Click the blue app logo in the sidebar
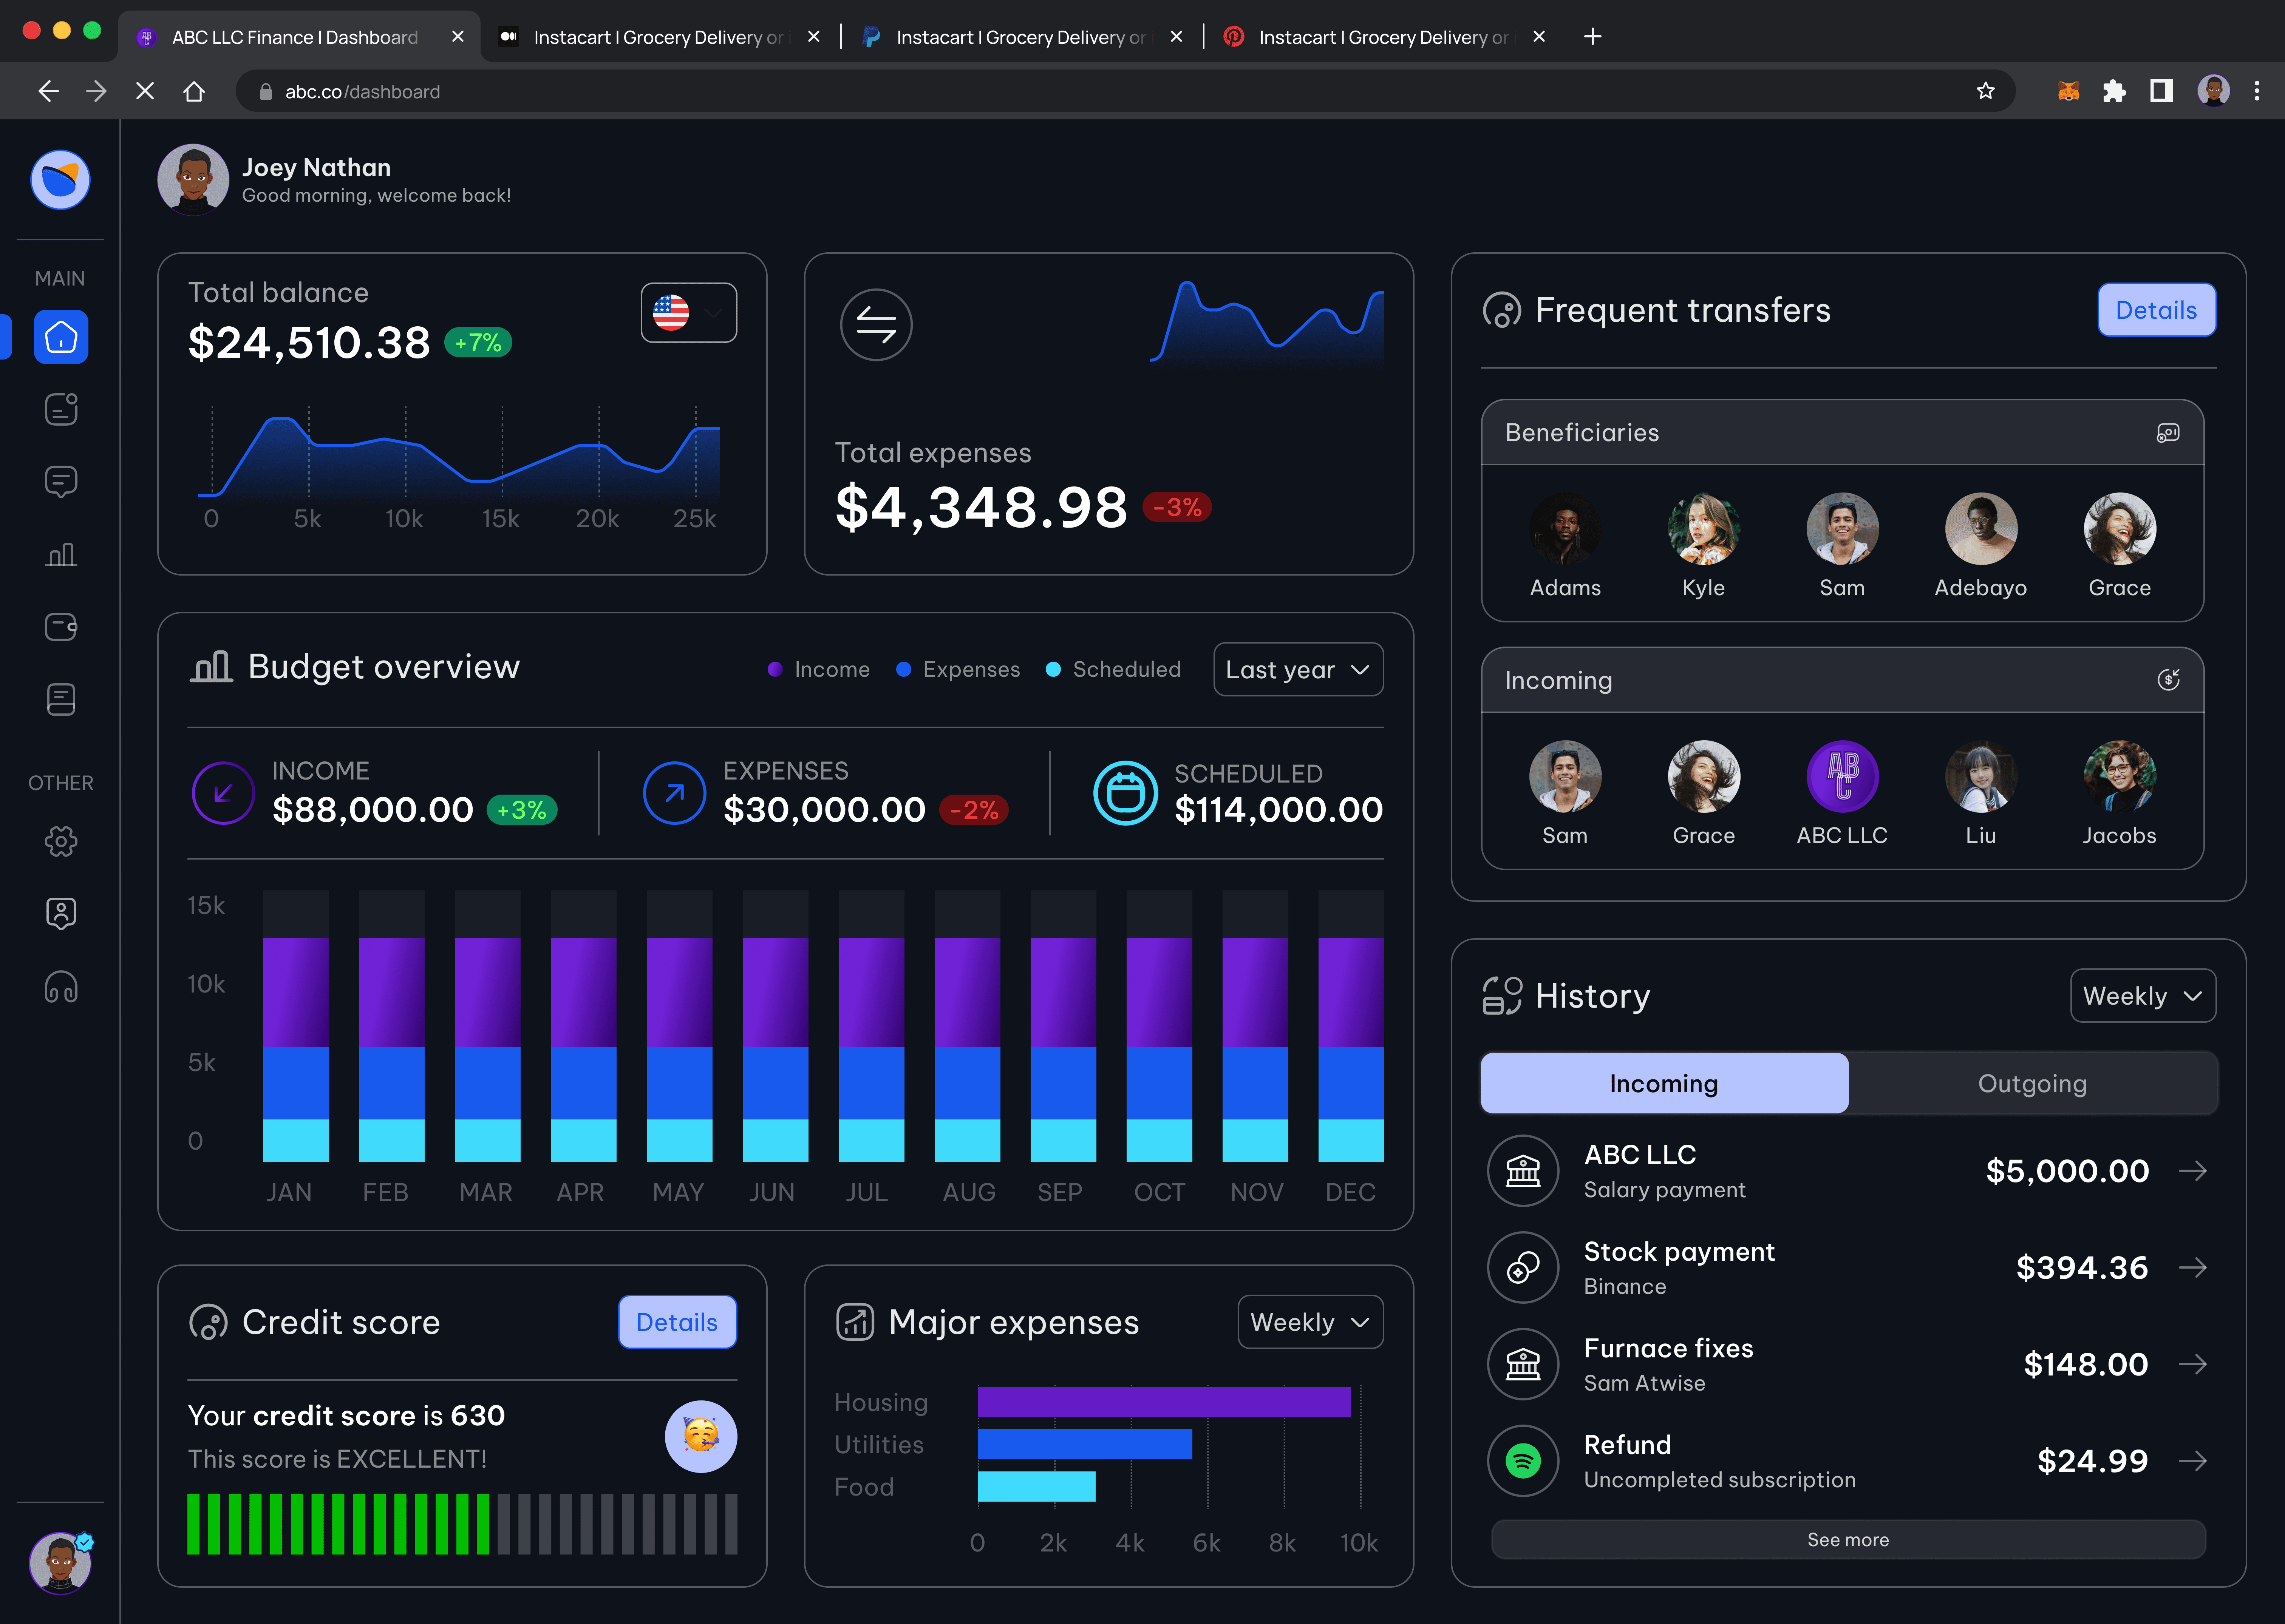Viewport: 2285px width, 1624px height. point(60,180)
